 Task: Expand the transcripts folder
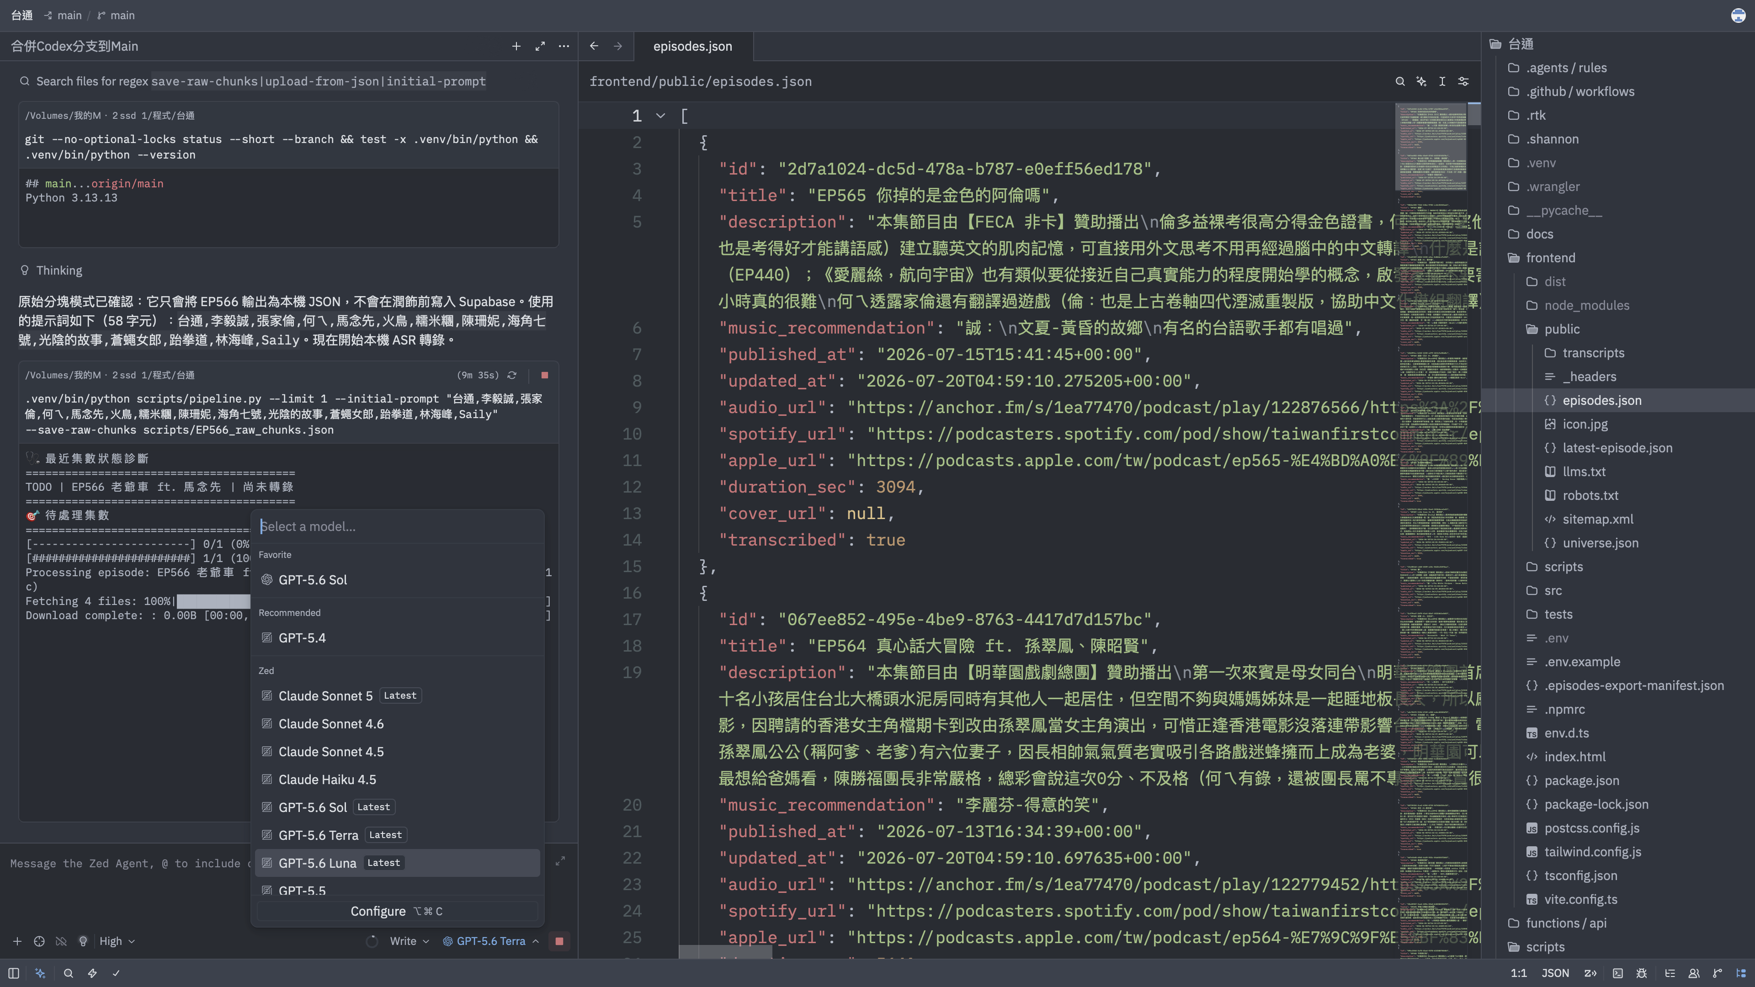[x=1593, y=353]
